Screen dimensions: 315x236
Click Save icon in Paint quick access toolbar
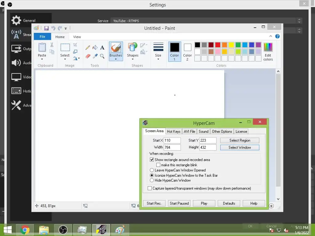(x=46, y=28)
